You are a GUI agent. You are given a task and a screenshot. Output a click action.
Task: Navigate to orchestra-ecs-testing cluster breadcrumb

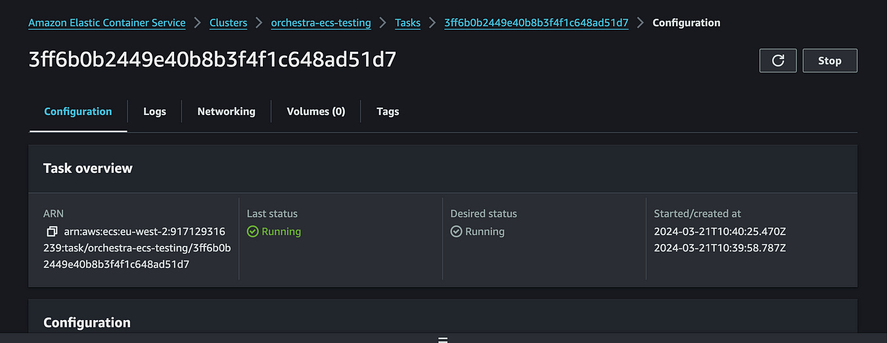point(321,23)
